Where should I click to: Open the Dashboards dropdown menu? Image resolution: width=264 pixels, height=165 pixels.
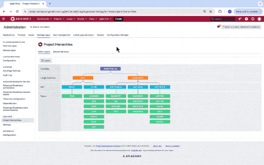click(44, 19)
